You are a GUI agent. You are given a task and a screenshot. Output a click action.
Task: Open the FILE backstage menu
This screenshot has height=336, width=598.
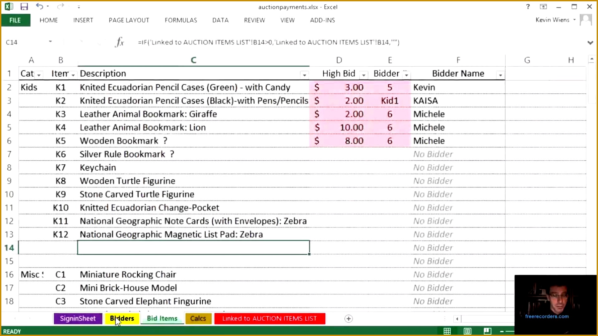[15, 20]
